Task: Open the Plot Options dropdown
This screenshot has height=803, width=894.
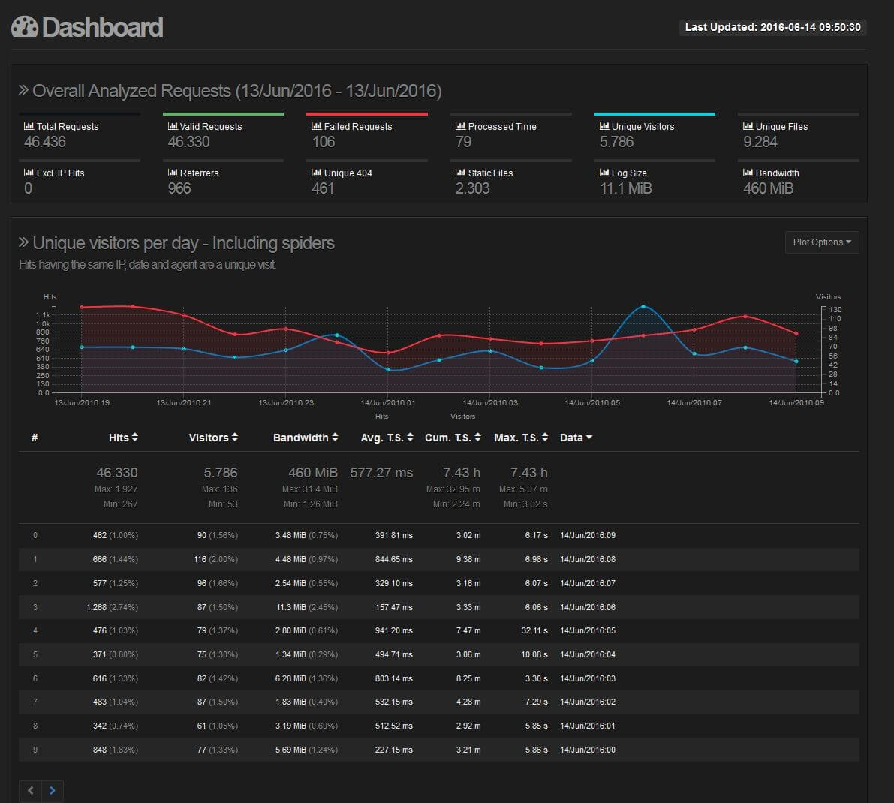Action: click(x=821, y=242)
